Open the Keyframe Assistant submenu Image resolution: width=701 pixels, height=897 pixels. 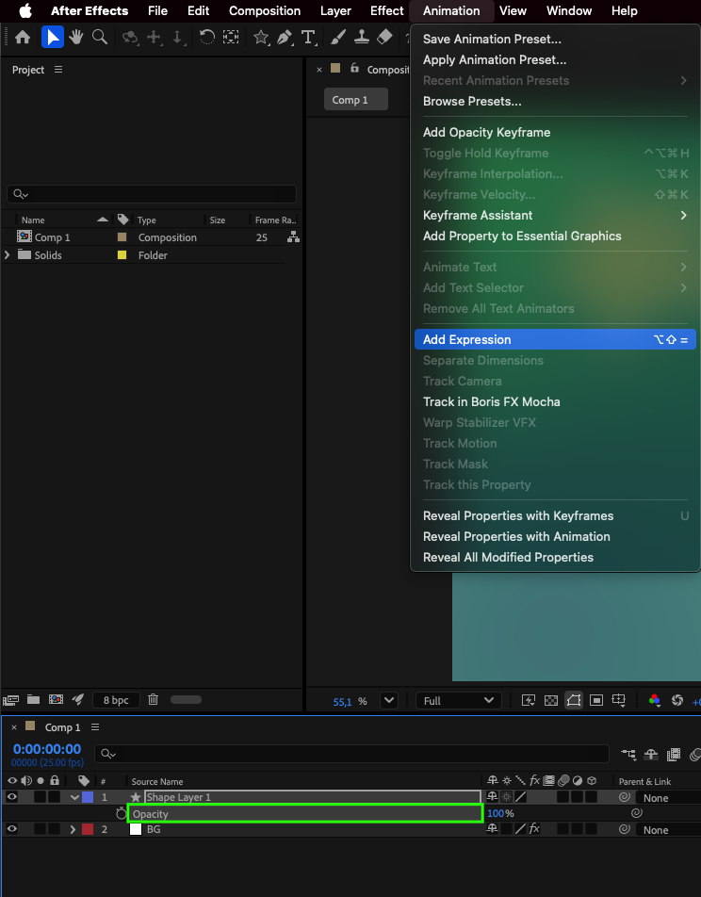[555, 215]
